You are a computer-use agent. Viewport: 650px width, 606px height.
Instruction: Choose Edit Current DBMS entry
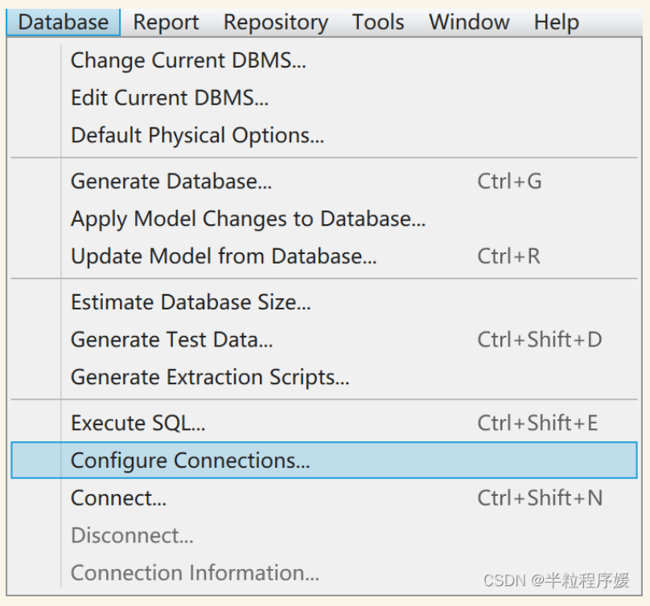click(170, 98)
